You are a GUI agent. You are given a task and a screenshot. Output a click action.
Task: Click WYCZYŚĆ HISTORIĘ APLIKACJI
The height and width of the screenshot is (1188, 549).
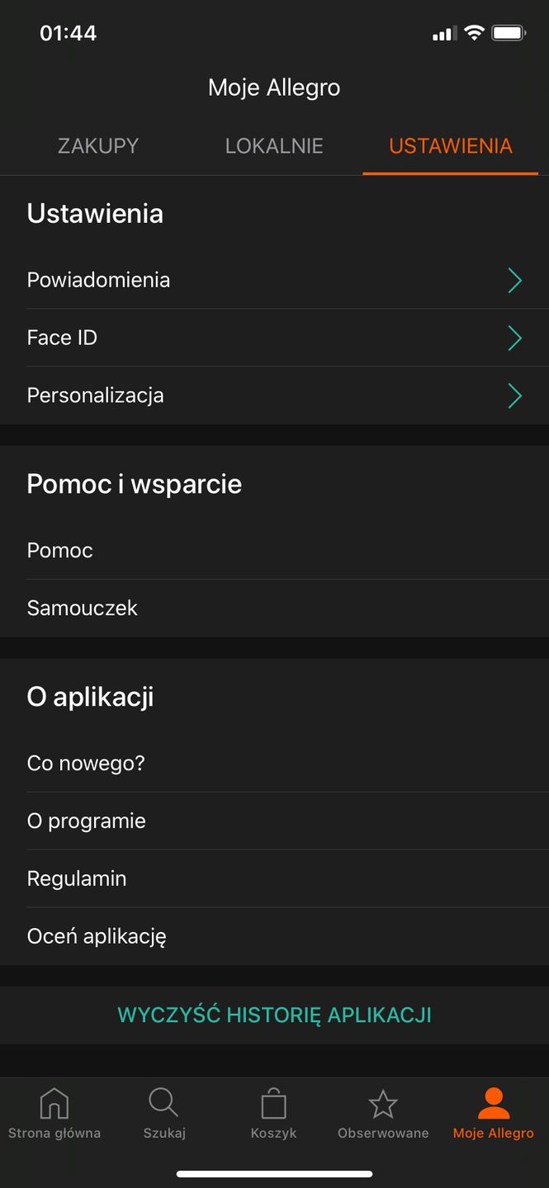click(x=274, y=1015)
